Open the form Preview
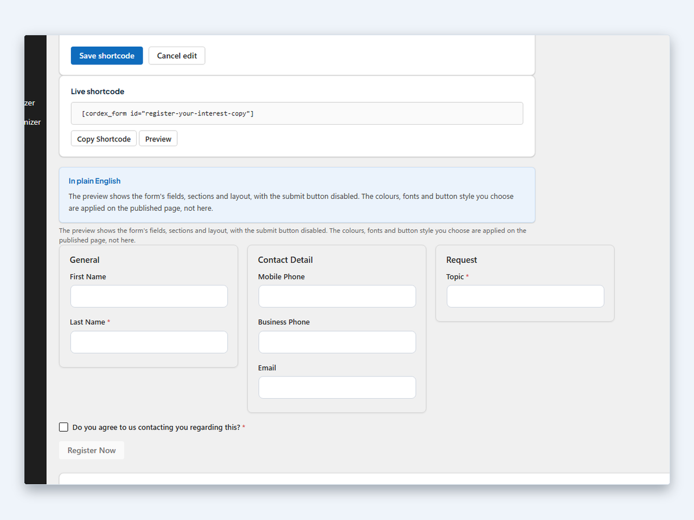 pos(158,139)
